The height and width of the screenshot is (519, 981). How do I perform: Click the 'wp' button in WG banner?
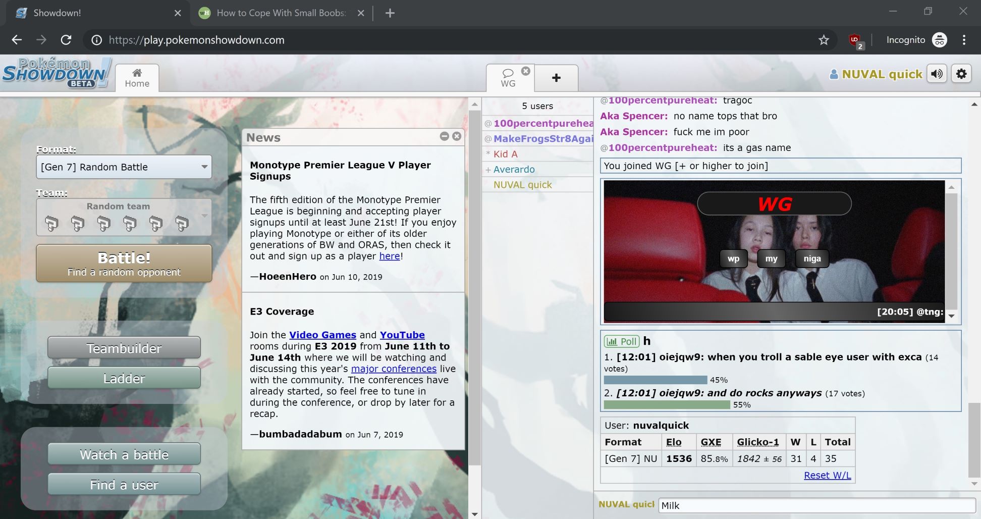[x=733, y=258]
